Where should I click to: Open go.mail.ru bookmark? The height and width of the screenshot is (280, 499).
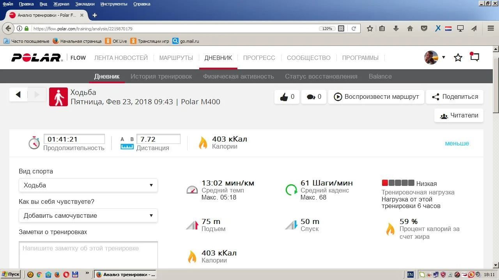tap(186, 41)
